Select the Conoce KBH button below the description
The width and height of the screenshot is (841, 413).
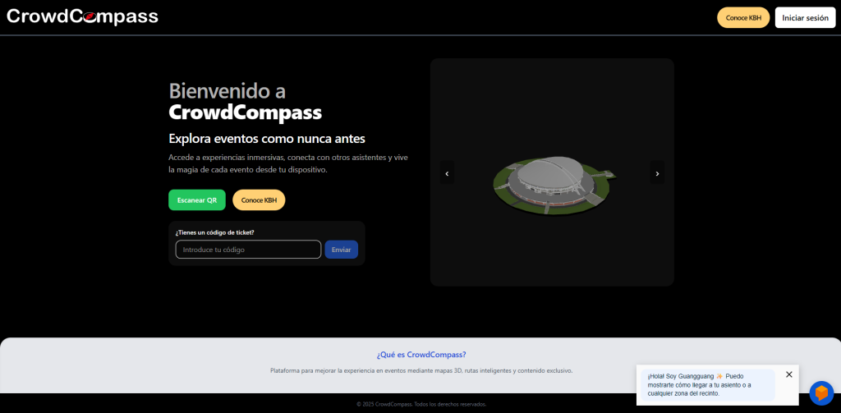(259, 200)
